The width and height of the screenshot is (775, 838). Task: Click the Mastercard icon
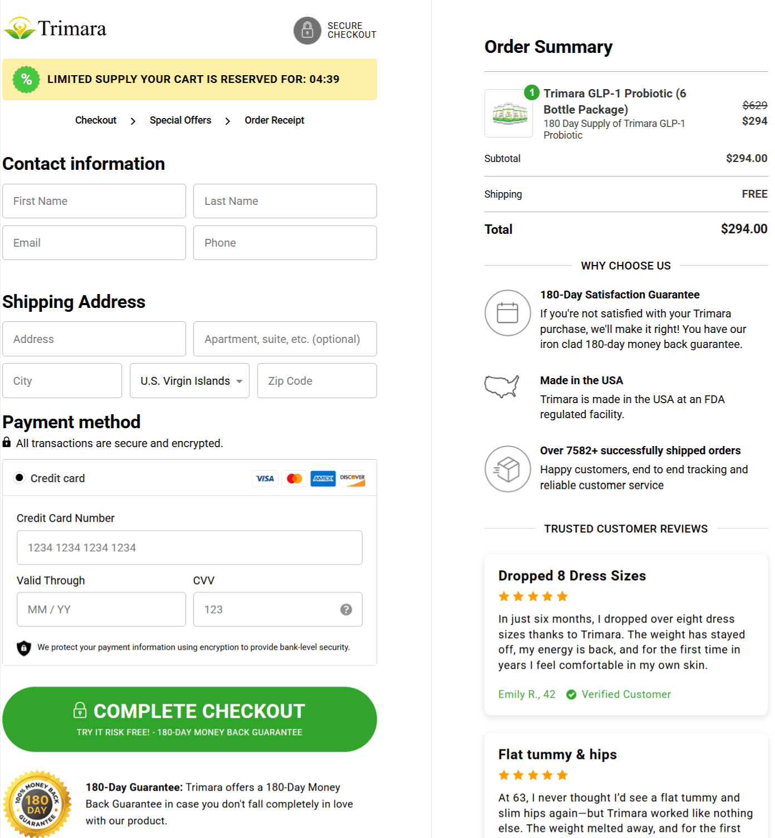pyautogui.click(x=295, y=478)
